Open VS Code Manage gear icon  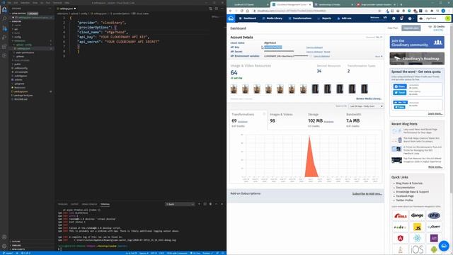point(4,246)
